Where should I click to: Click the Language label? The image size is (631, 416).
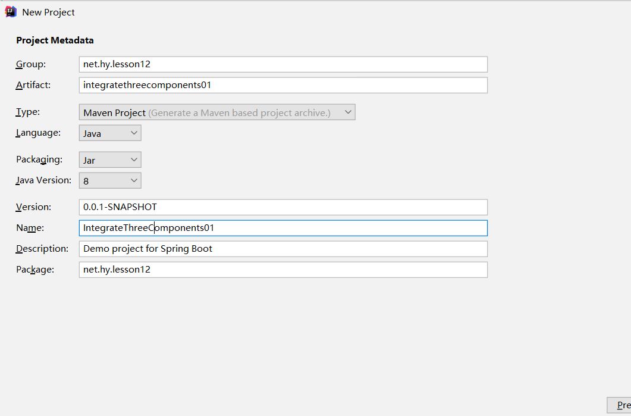38,133
